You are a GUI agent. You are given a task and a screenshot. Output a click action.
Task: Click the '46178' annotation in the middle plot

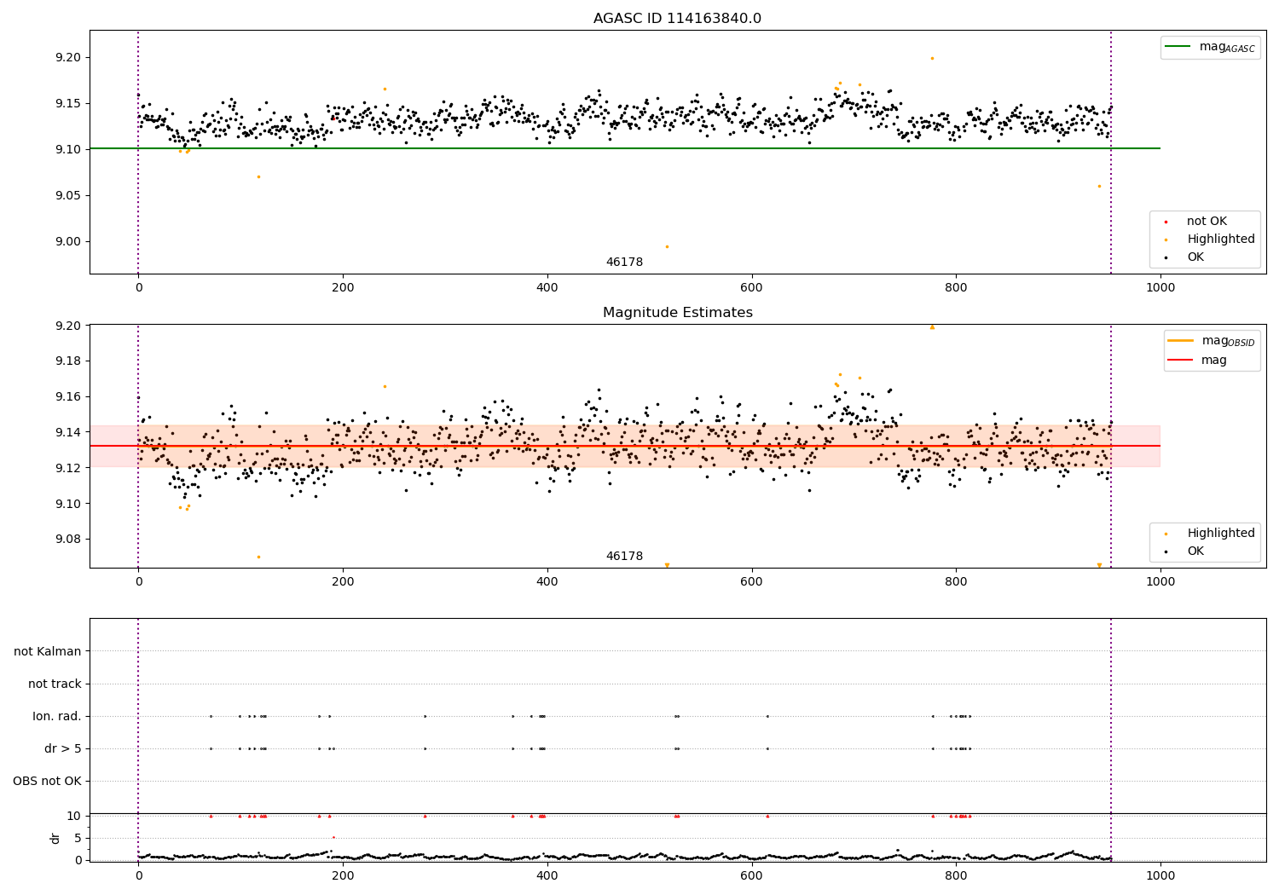coord(624,557)
